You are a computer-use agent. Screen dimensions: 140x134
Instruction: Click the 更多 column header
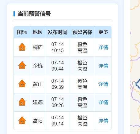click(103, 32)
